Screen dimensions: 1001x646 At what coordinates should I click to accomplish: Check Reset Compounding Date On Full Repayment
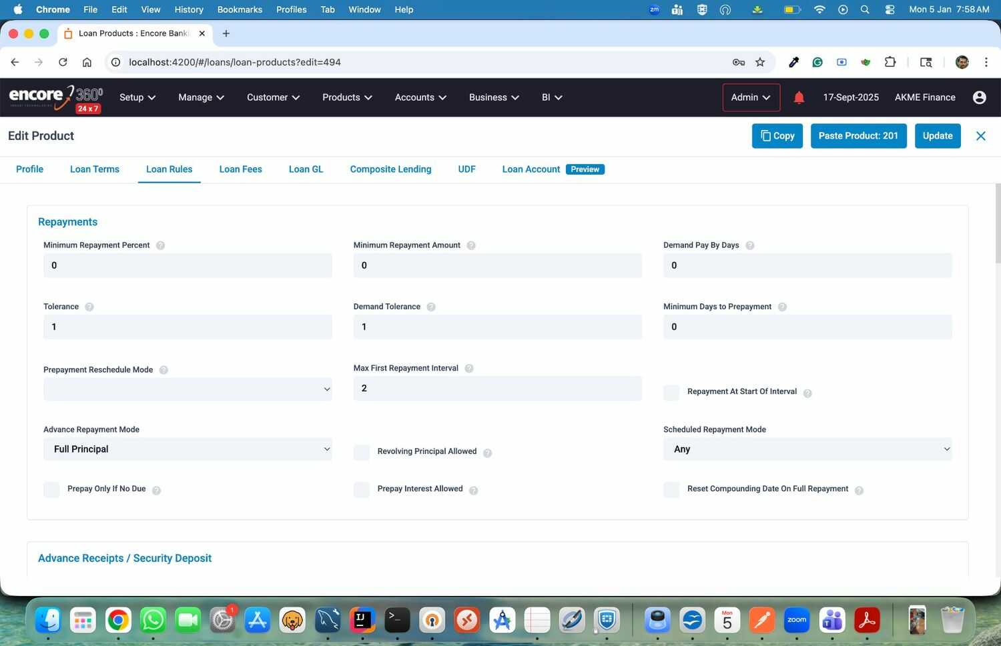coord(671,490)
